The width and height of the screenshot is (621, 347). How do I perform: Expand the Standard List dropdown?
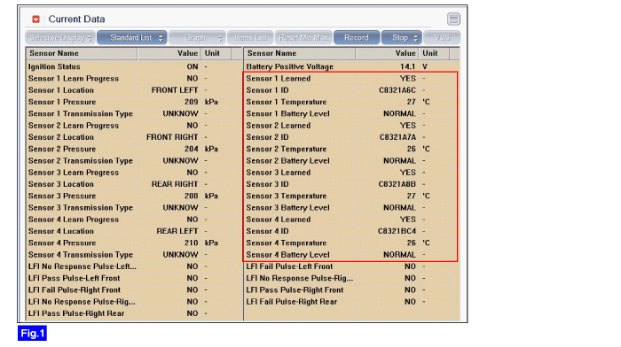pos(132,38)
